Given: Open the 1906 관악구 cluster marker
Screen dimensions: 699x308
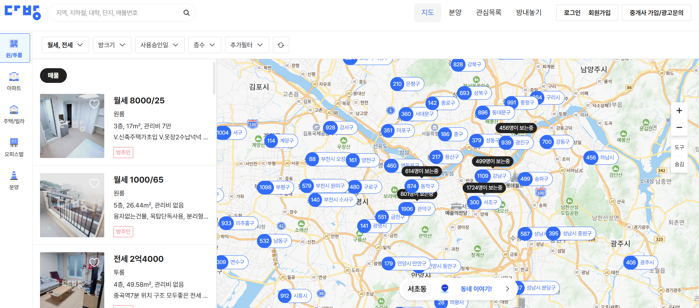Looking at the screenshot, I should click(x=417, y=209).
